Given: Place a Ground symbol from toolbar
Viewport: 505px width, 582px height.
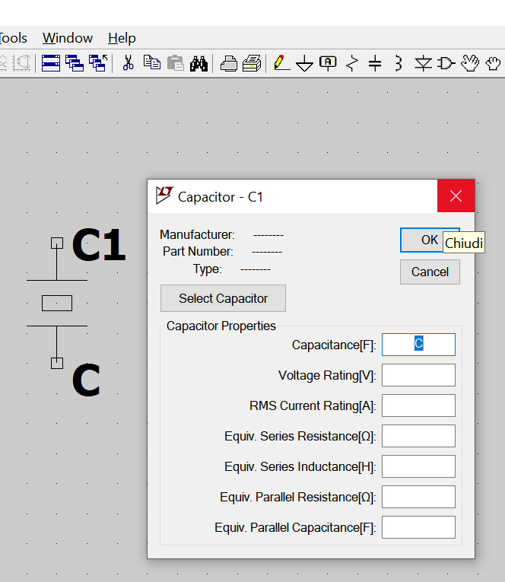Looking at the screenshot, I should 304,64.
